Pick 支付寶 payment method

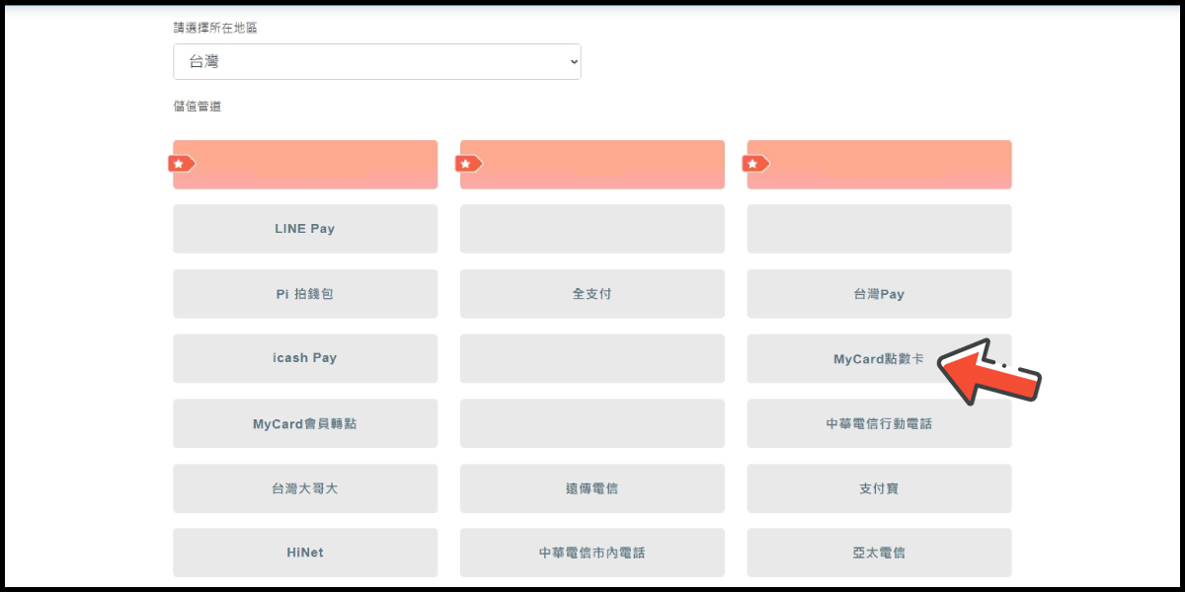[x=879, y=488]
